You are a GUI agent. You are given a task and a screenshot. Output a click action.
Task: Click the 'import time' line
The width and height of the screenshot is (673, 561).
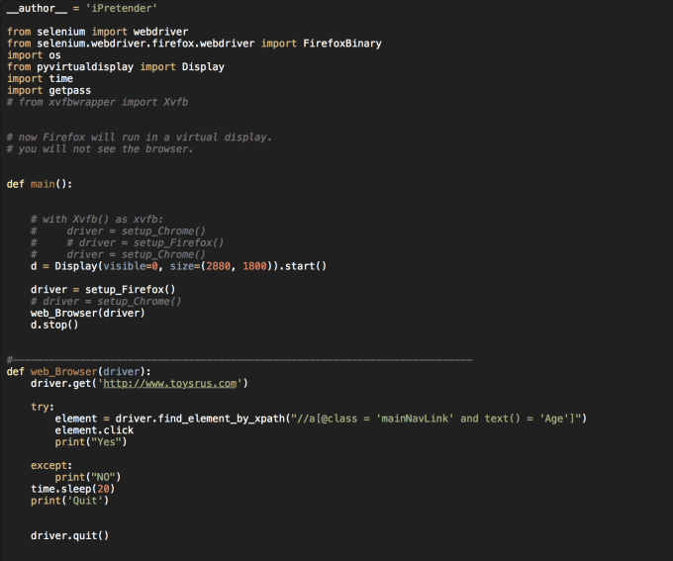click(40, 78)
